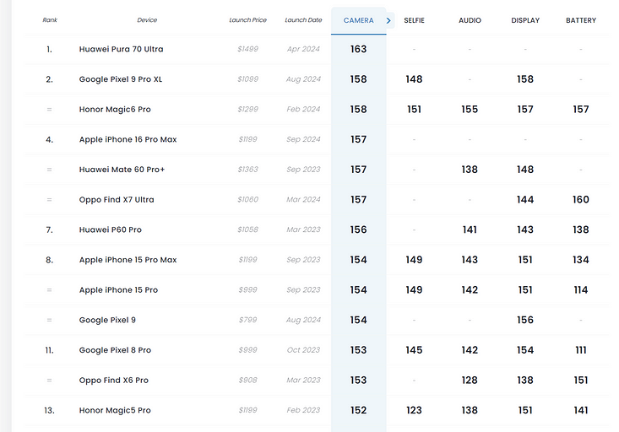
Task: Sort by the DISPLAY column tab
Action: click(x=525, y=20)
